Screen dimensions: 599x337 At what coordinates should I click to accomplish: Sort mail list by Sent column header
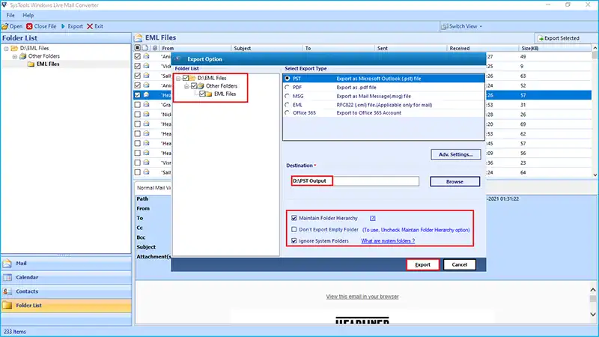(410, 48)
